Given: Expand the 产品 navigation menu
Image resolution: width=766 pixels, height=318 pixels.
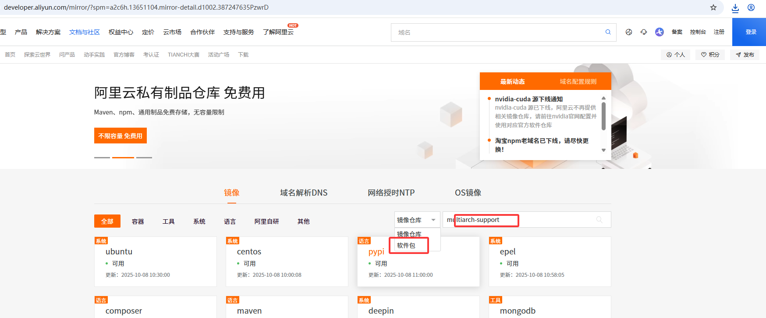Looking at the screenshot, I should click(21, 32).
